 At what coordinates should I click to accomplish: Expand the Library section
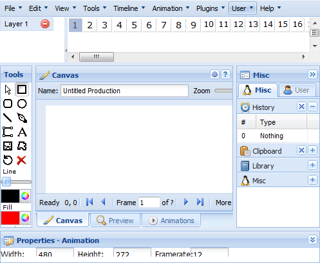pos(313,165)
